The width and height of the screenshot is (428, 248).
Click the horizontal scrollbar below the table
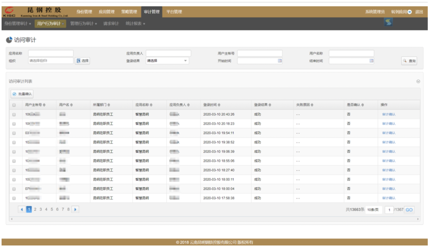(215, 219)
